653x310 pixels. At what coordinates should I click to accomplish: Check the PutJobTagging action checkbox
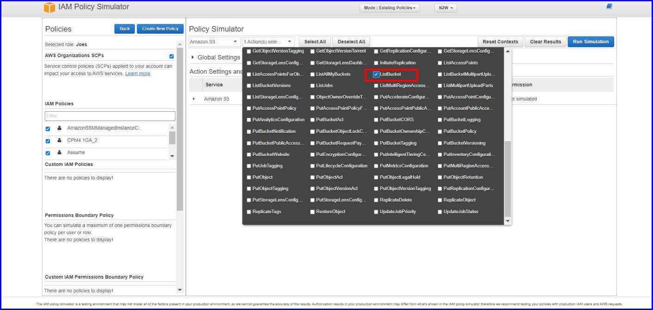tap(249, 166)
